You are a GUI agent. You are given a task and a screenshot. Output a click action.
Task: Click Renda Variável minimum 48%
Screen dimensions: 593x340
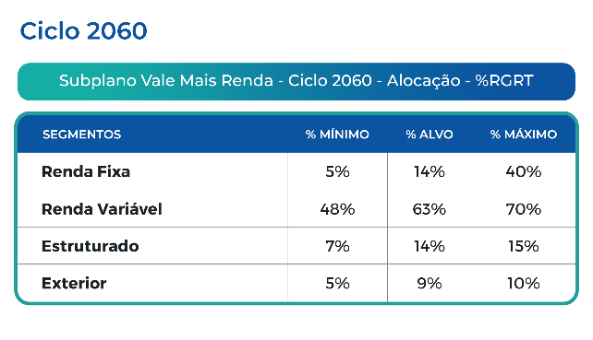coord(337,209)
